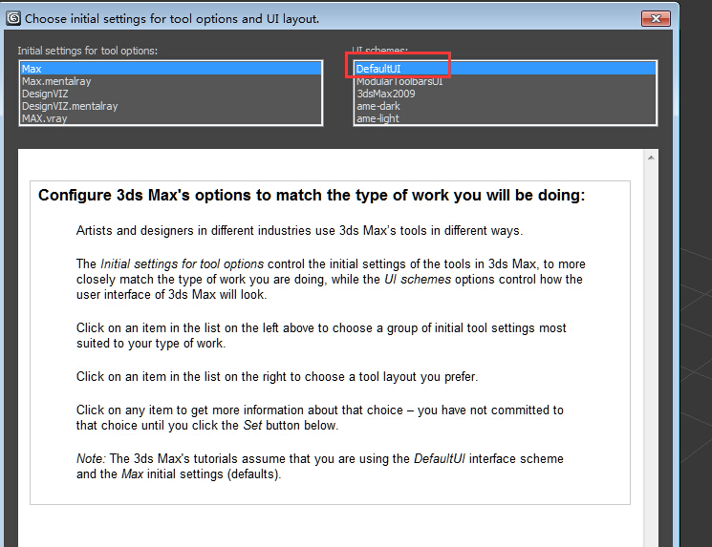Choose ModularToolbarsUI scheme
This screenshot has height=547, width=712.
506,81
